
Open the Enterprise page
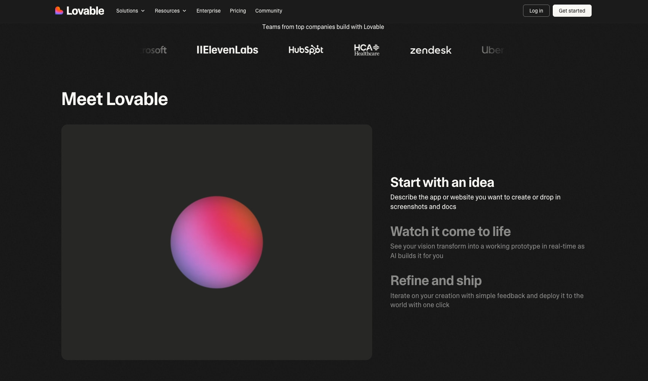click(208, 11)
